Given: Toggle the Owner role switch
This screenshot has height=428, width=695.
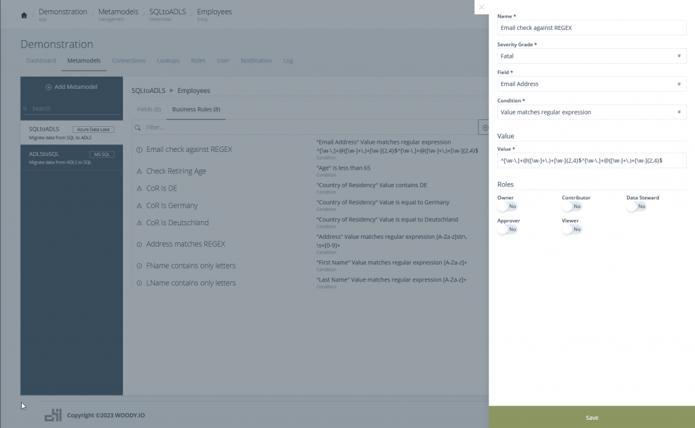Looking at the screenshot, I should pyautogui.click(x=506, y=206).
